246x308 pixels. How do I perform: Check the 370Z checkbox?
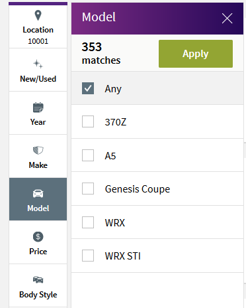click(x=88, y=121)
